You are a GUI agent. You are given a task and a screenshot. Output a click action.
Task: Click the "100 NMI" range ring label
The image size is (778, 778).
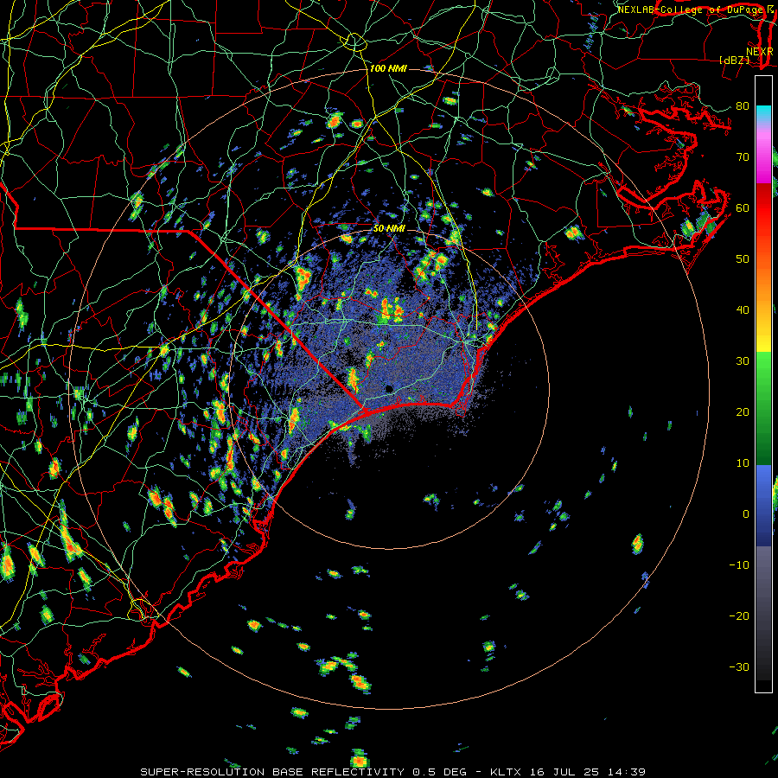point(388,68)
